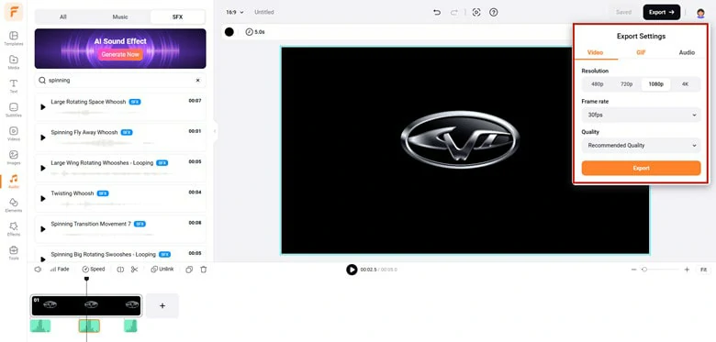Screen dimensions: 716x342
Task: Click the redo arrow icon
Action: pos(453,12)
